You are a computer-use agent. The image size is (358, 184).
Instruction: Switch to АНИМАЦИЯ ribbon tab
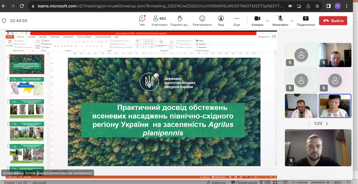point(68,37)
